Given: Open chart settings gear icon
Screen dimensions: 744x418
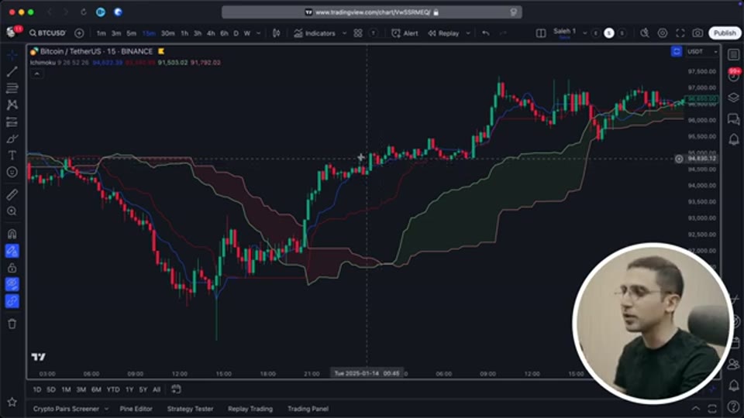Looking at the screenshot, I should pos(663,33).
